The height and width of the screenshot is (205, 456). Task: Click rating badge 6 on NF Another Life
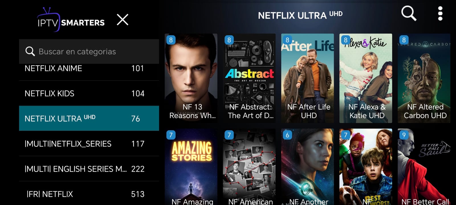pos(287,135)
